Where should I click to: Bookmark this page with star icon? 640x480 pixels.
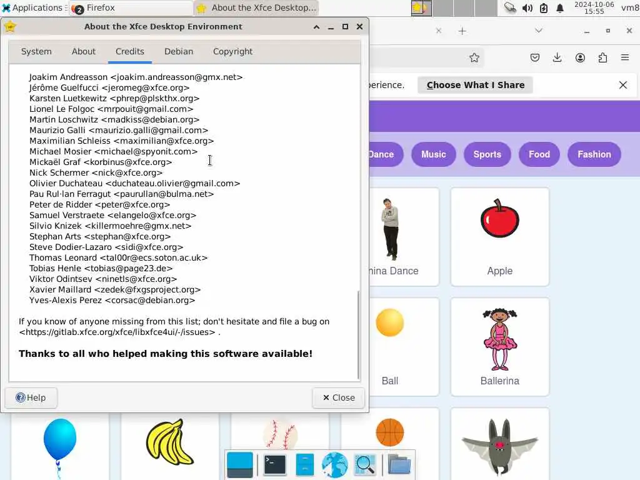click(x=474, y=58)
